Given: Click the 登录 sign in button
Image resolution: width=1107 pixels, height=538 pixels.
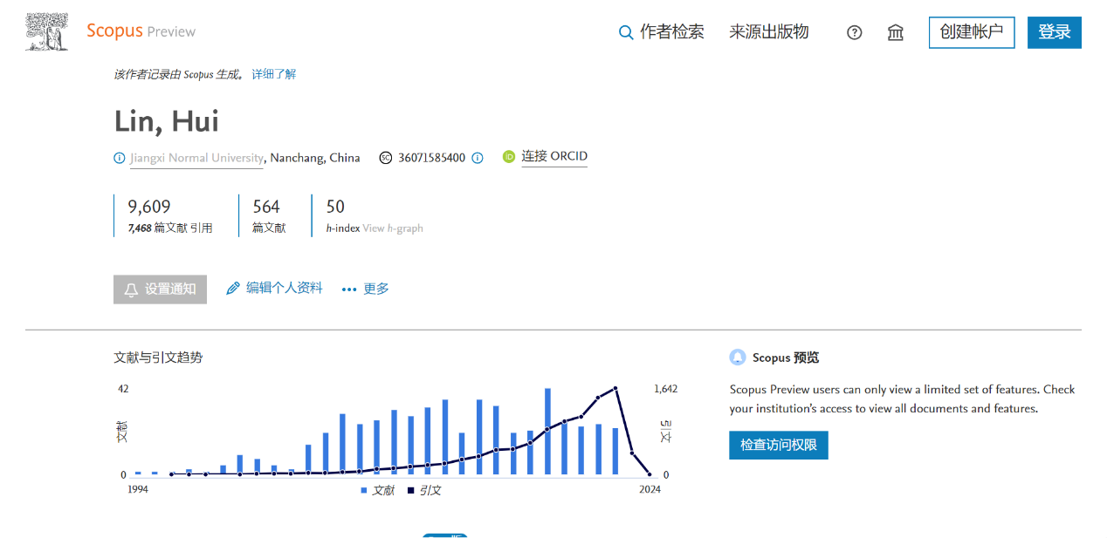Looking at the screenshot, I should pyautogui.click(x=1055, y=32).
